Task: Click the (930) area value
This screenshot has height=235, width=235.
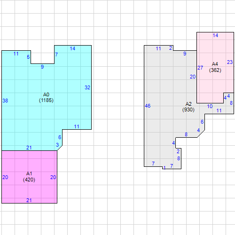Action: click(x=188, y=110)
